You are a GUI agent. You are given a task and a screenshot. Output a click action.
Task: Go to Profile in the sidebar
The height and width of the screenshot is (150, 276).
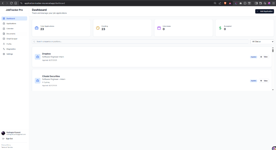[x=14, y=44]
